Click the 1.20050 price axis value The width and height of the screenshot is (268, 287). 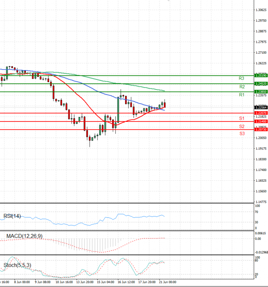(x=261, y=138)
